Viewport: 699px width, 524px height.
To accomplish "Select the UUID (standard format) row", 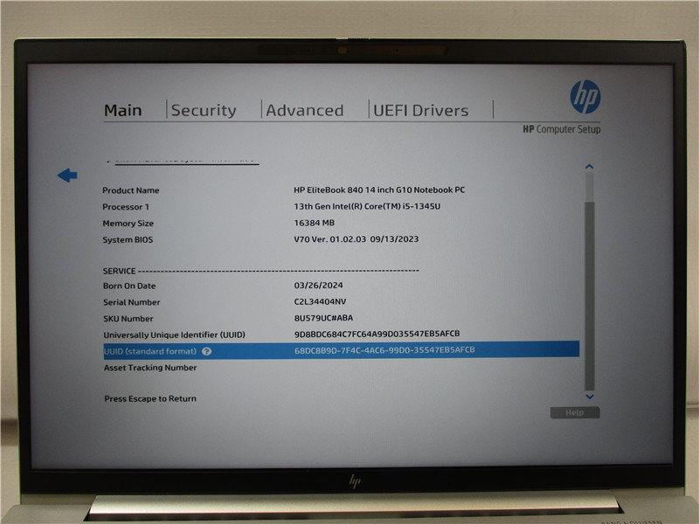I will tap(341, 351).
